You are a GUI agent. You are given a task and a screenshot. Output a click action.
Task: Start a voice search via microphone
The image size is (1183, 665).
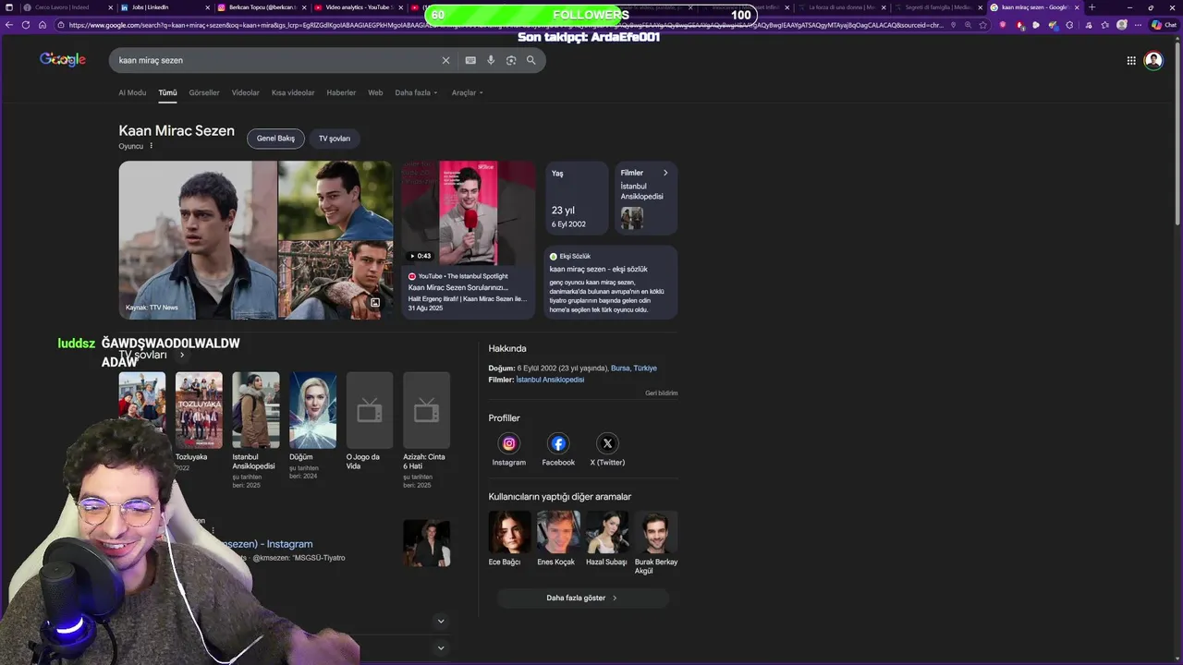[491, 60]
